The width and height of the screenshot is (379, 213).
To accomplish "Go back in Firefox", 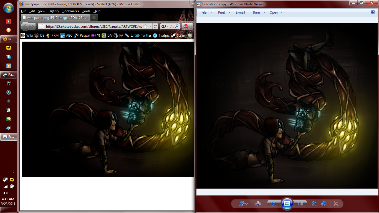I will point(25,27).
